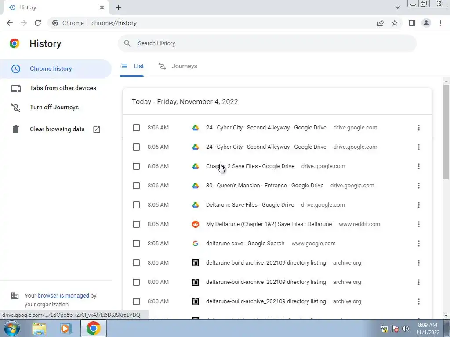This screenshot has width=450, height=337.
Task: Click the Chrome logo beside History title
Action: pyautogui.click(x=15, y=43)
